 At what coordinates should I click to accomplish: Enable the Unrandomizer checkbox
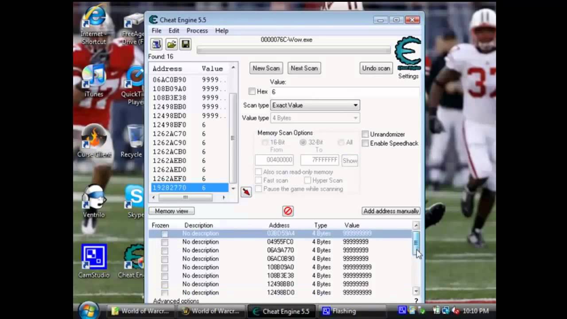[365, 134]
